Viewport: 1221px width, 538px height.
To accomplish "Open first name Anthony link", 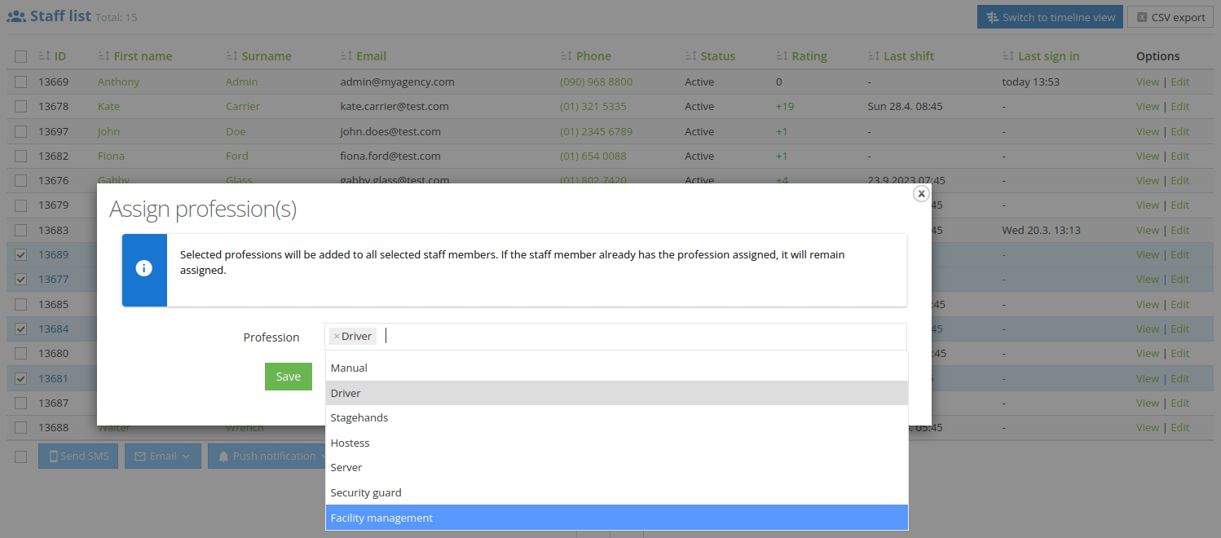I will (x=118, y=82).
